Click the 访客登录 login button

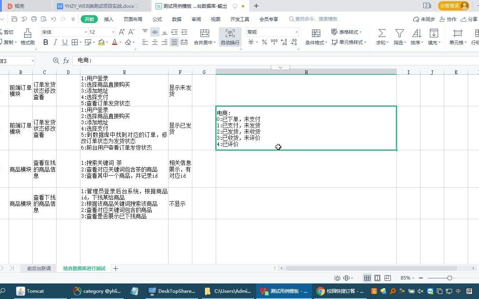coord(449,6)
